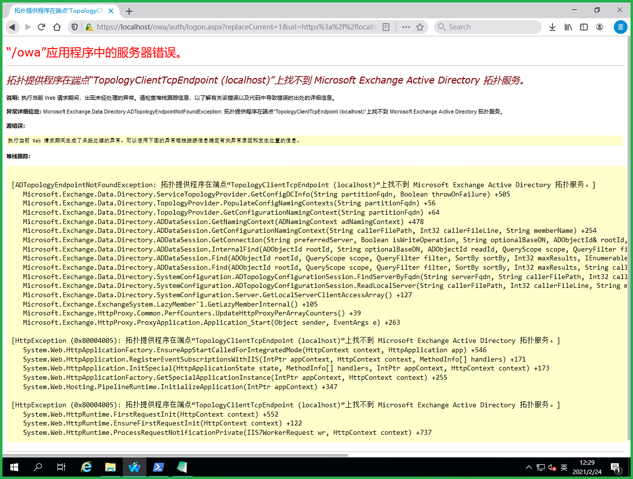The image size is (633, 479).
Task: Open tracking protection shield panel
Action: (75, 27)
